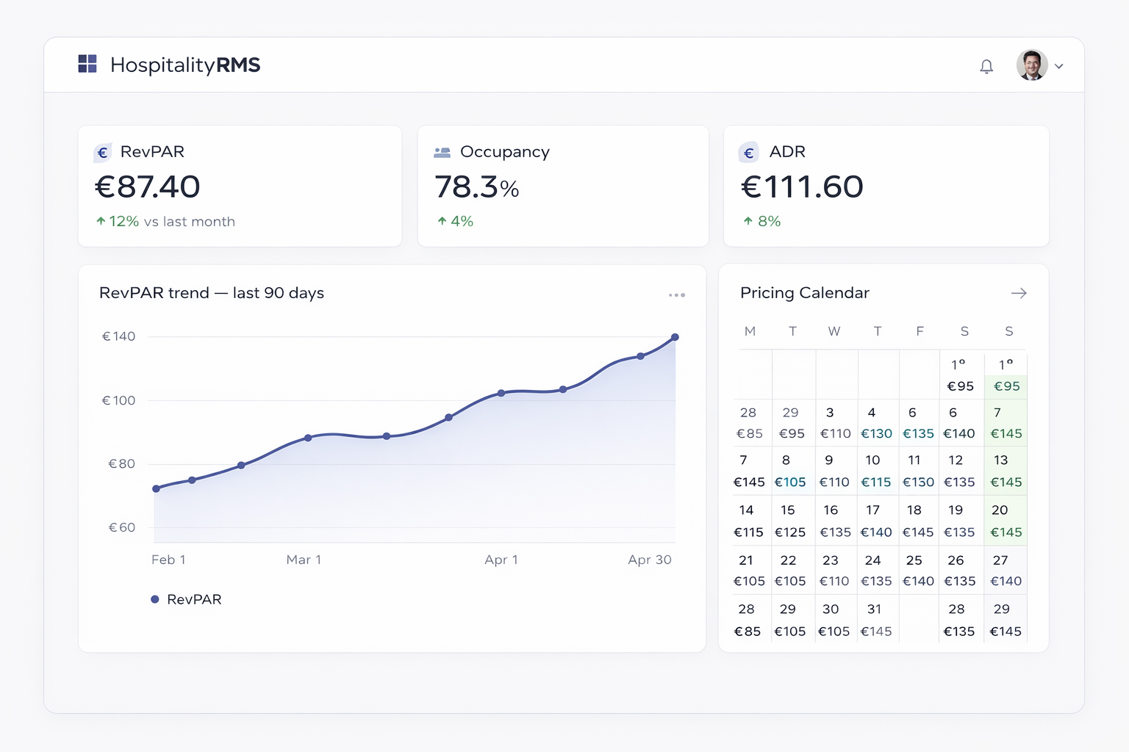The width and height of the screenshot is (1129, 752).
Task: Select the euro icon on the ADR card
Action: (x=749, y=152)
